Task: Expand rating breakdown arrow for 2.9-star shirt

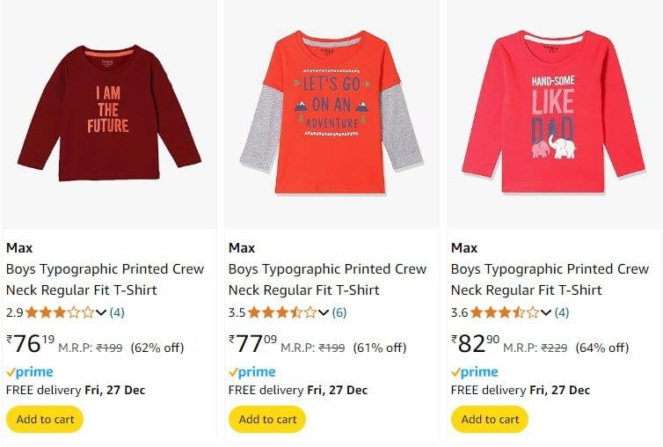Action: [x=100, y=312]
